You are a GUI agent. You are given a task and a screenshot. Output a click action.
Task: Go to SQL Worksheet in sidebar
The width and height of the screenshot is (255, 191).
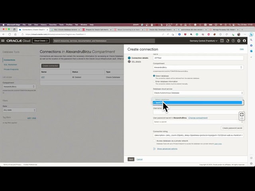click(x=10, y=64)
